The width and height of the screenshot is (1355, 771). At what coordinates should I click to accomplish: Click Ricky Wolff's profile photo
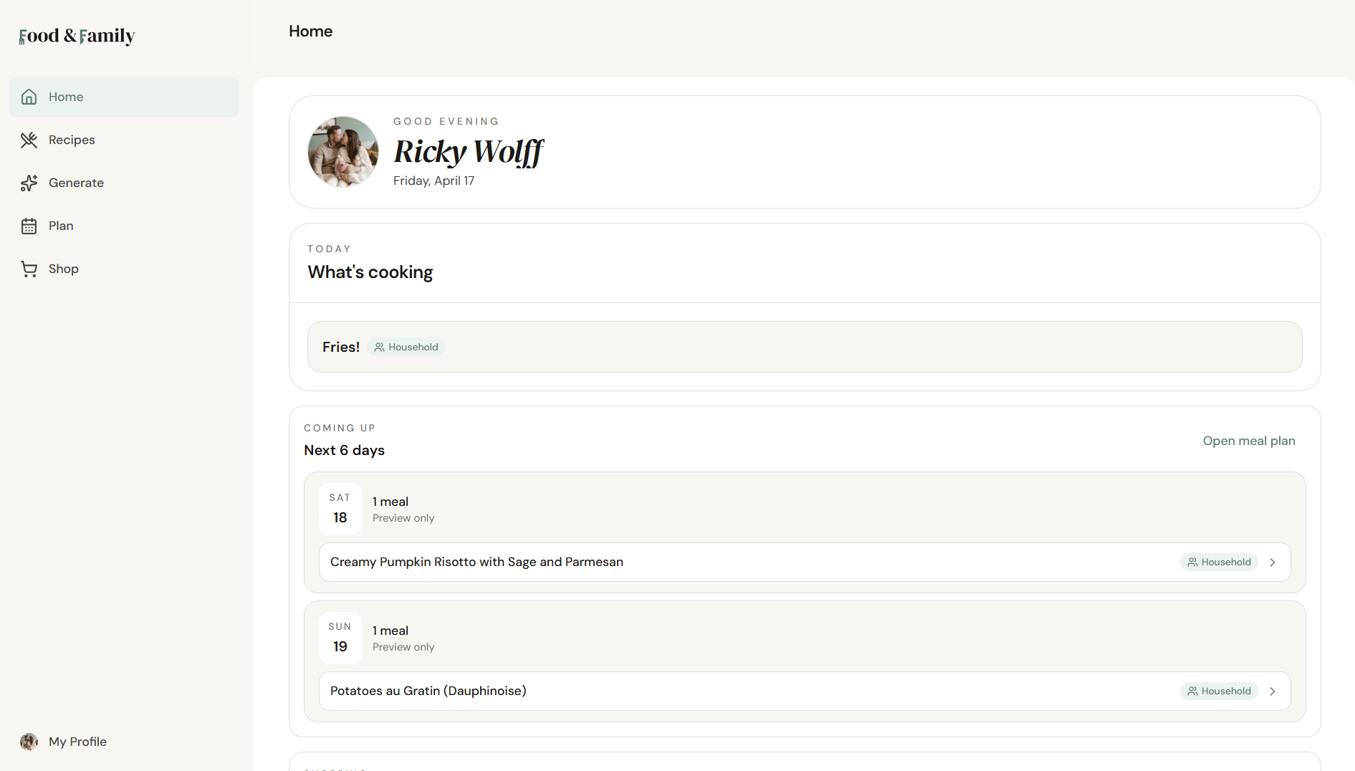tap(343, 152)
